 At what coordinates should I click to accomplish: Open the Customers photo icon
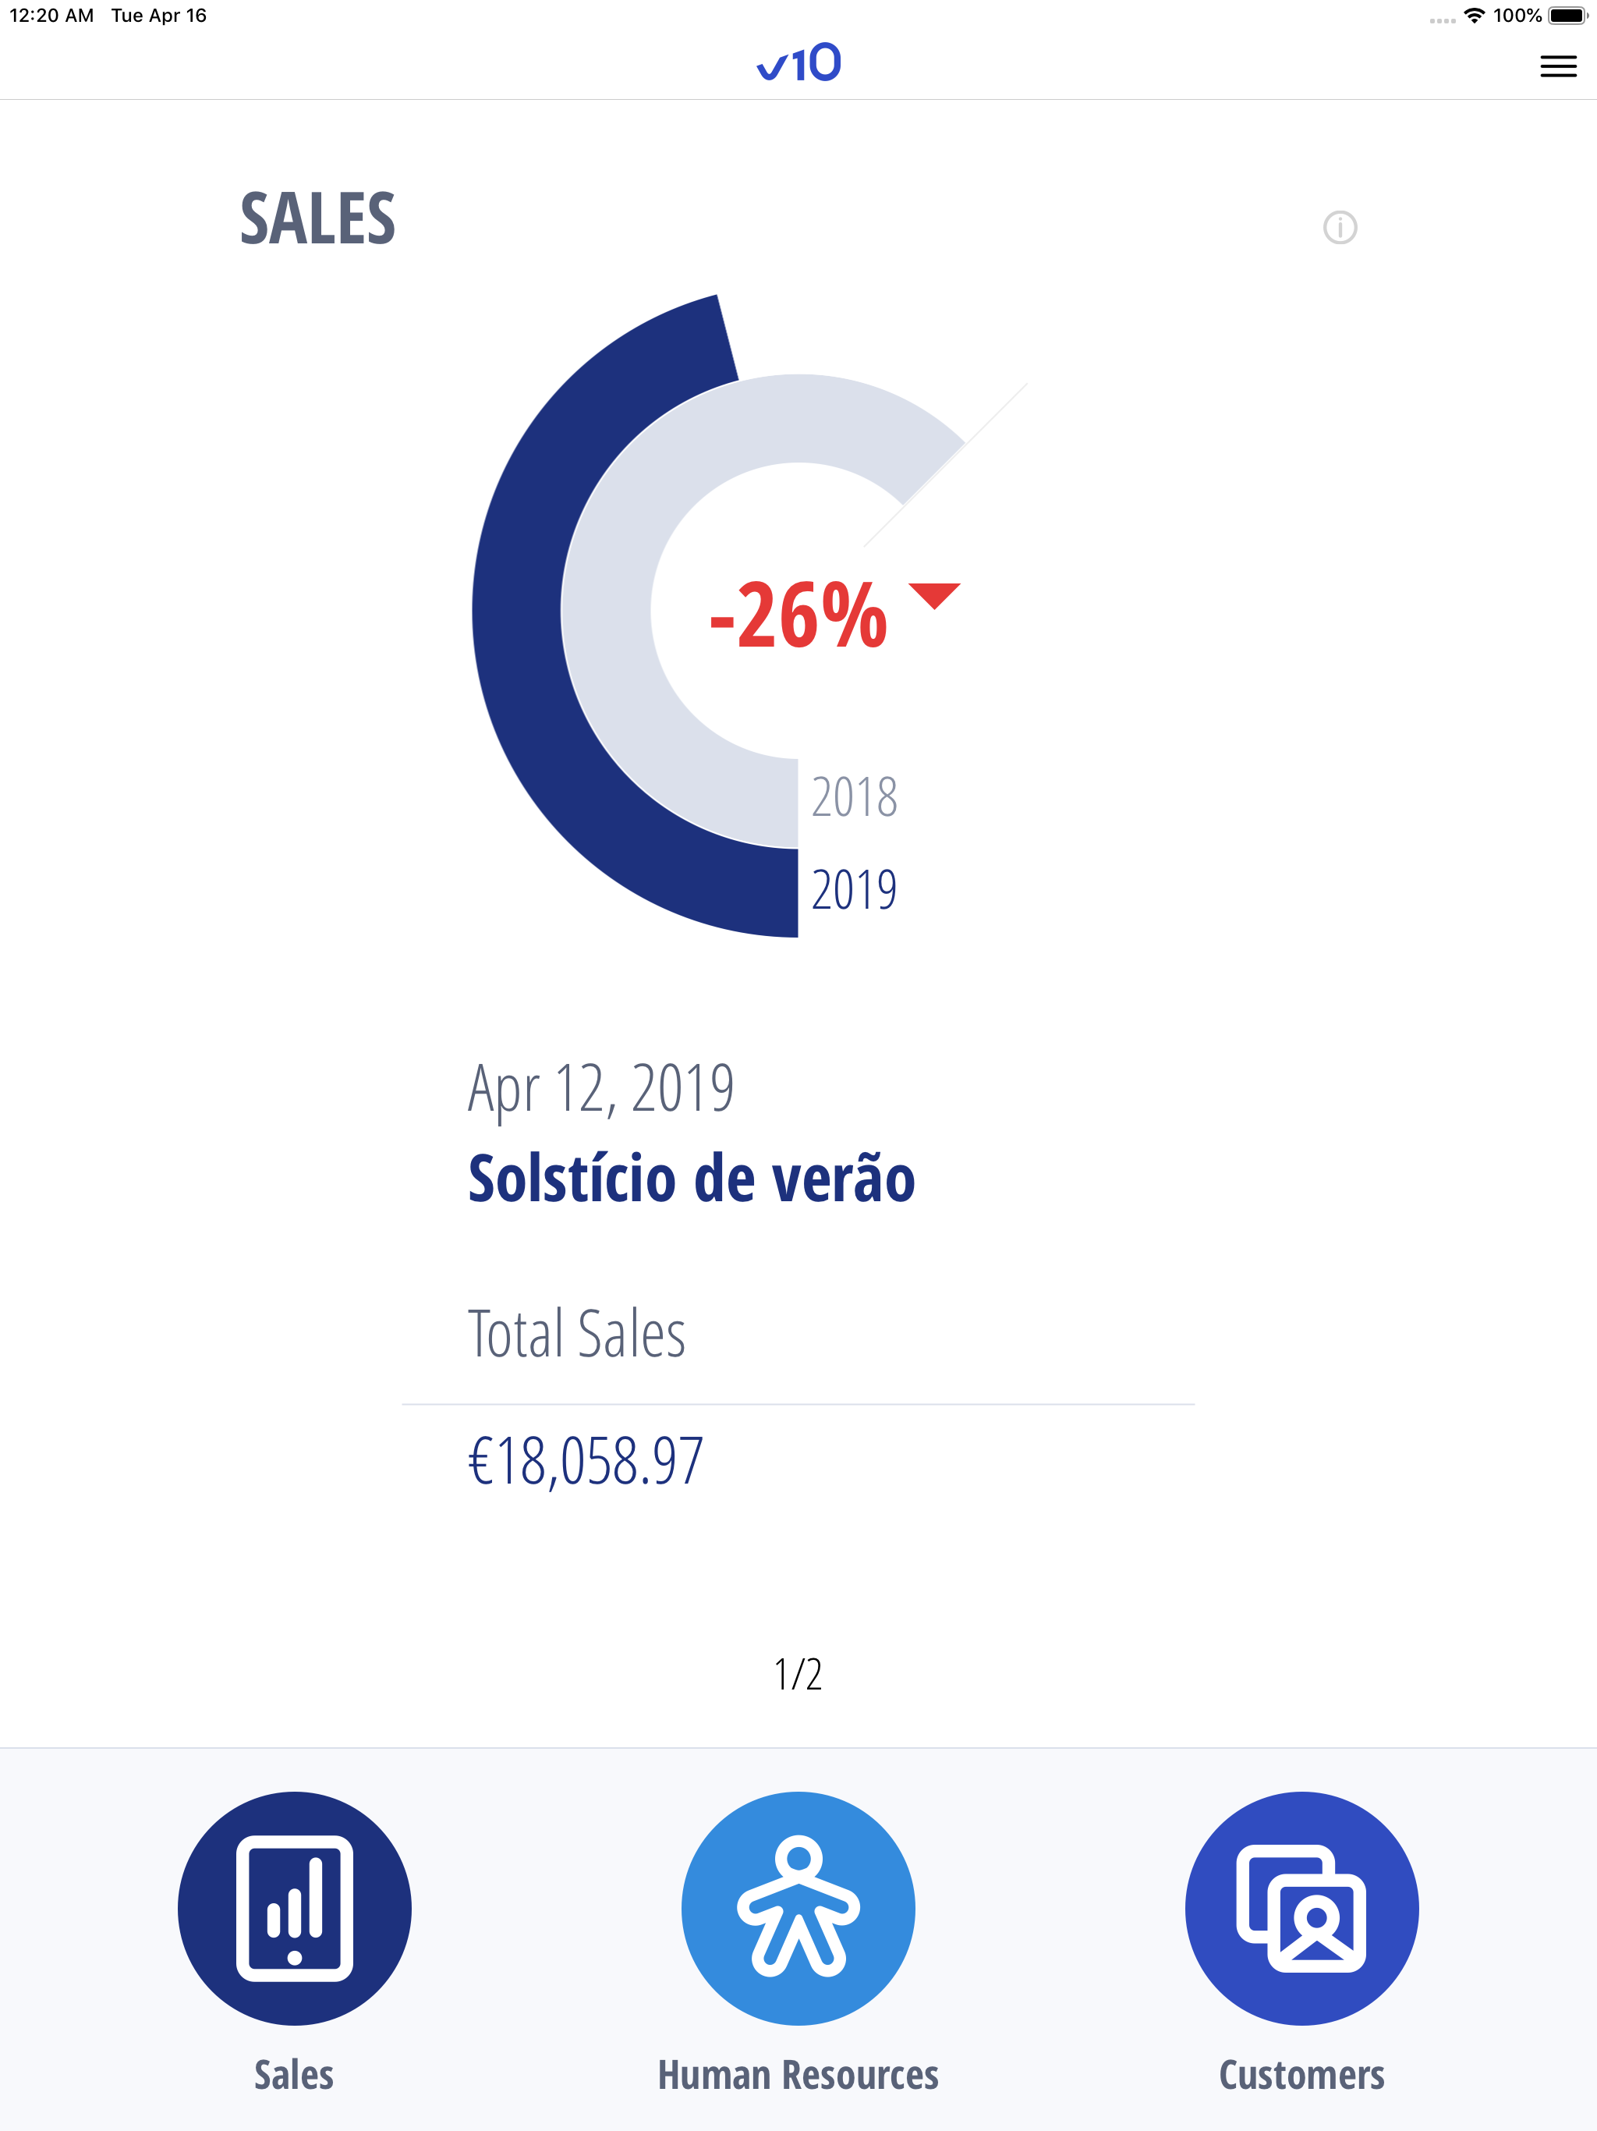[1302, 1907]
